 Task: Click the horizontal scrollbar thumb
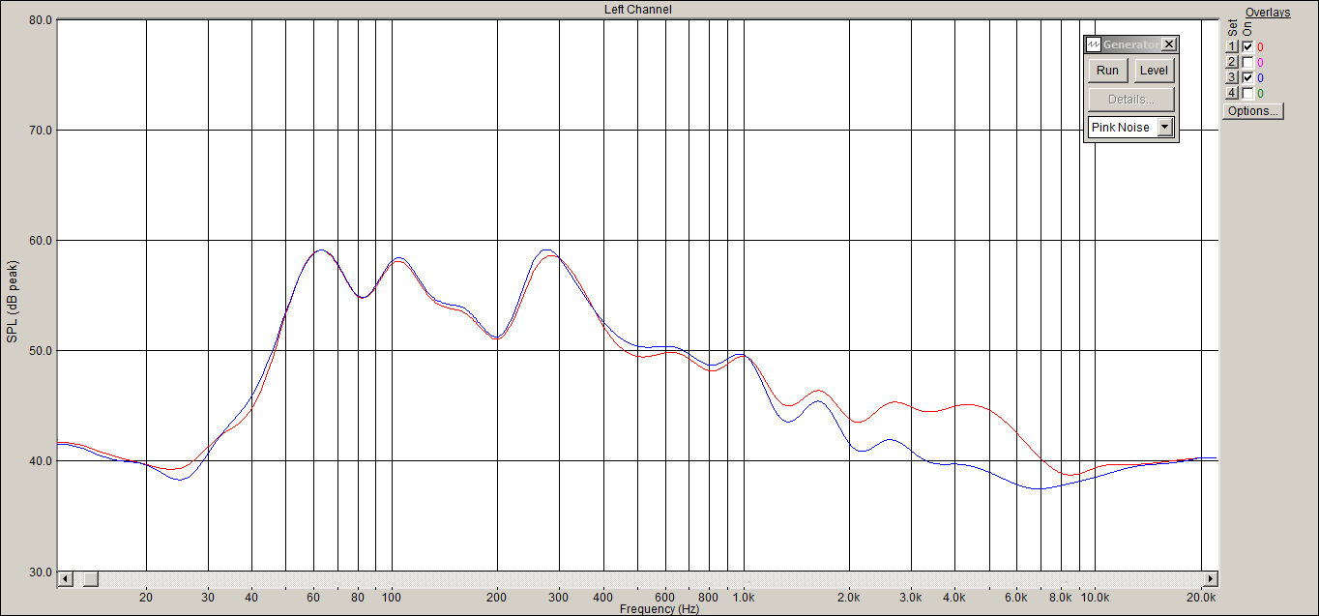pyautogui.click(x=90, y=579)
